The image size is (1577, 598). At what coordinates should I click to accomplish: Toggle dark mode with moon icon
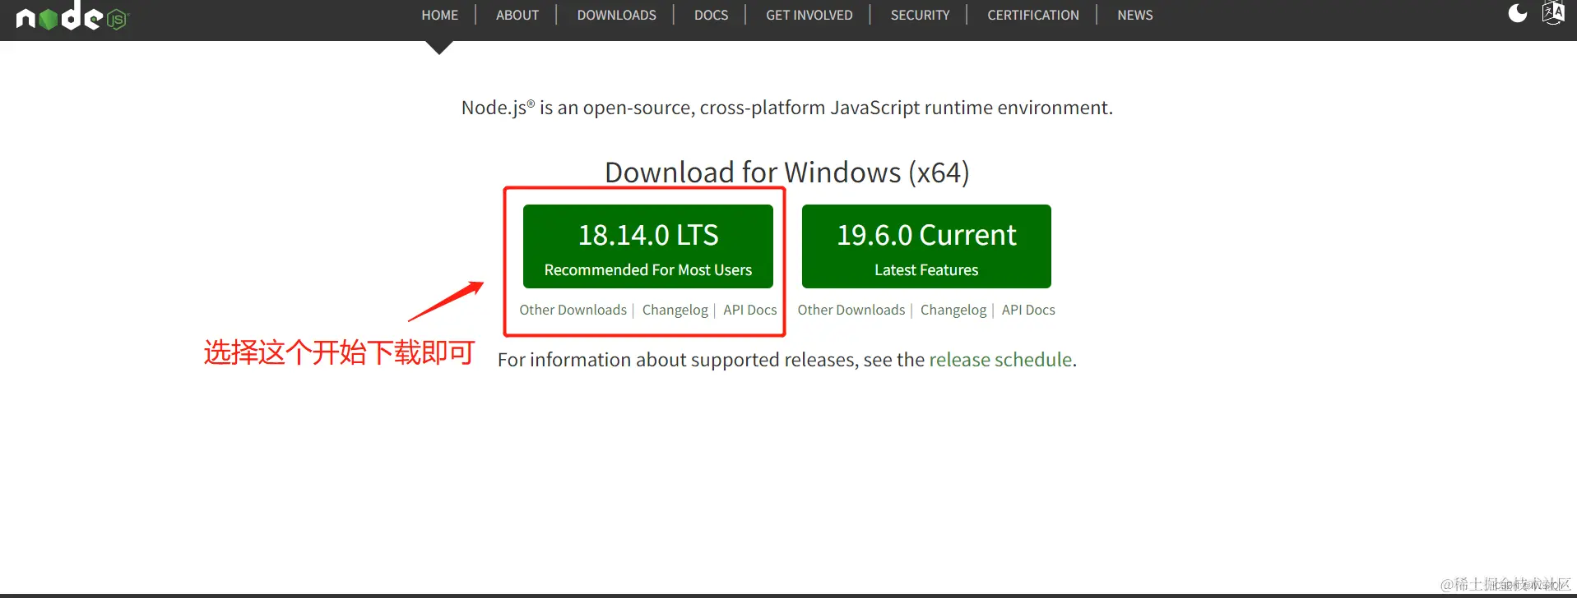pos(1518,13)
